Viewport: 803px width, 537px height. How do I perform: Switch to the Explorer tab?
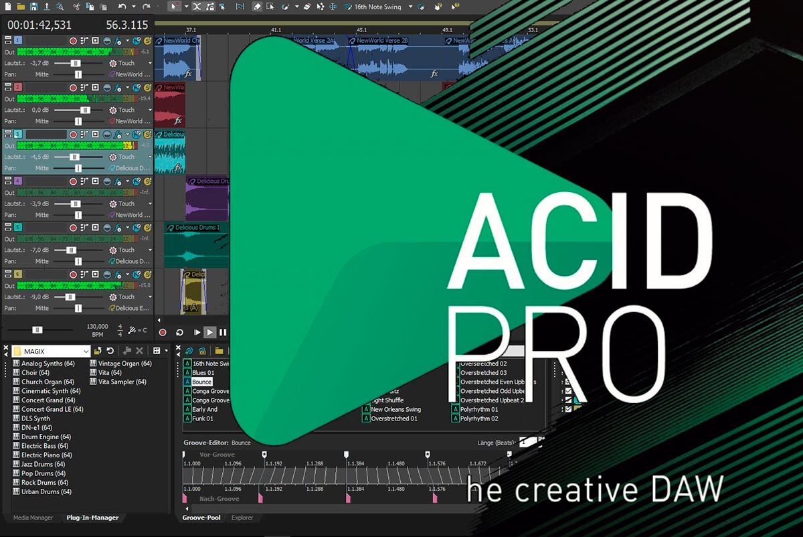click(242, 518)
